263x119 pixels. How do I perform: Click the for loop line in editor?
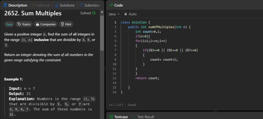(x=151, y=41)
